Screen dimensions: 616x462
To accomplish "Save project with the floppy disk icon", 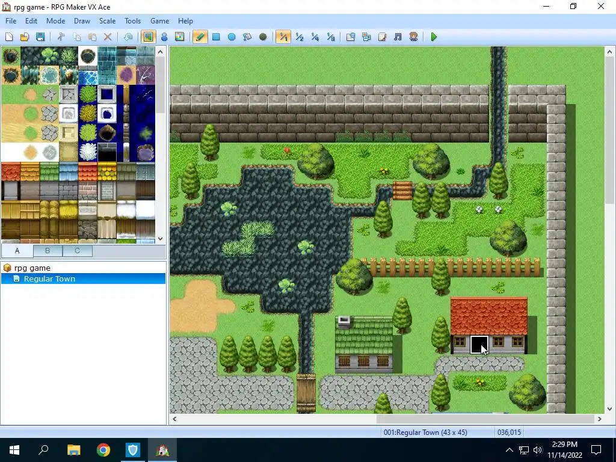I will click(40, 37).
